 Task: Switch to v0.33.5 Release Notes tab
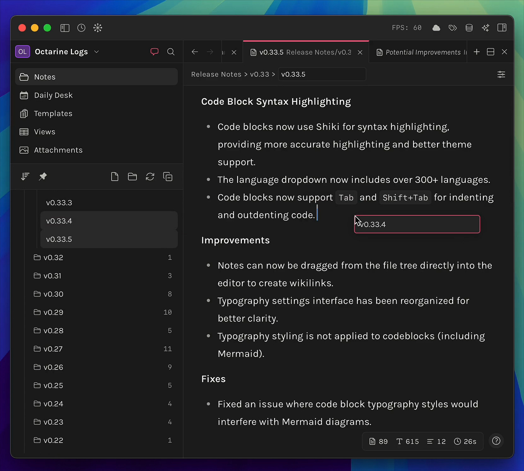(x=305, y=52)
